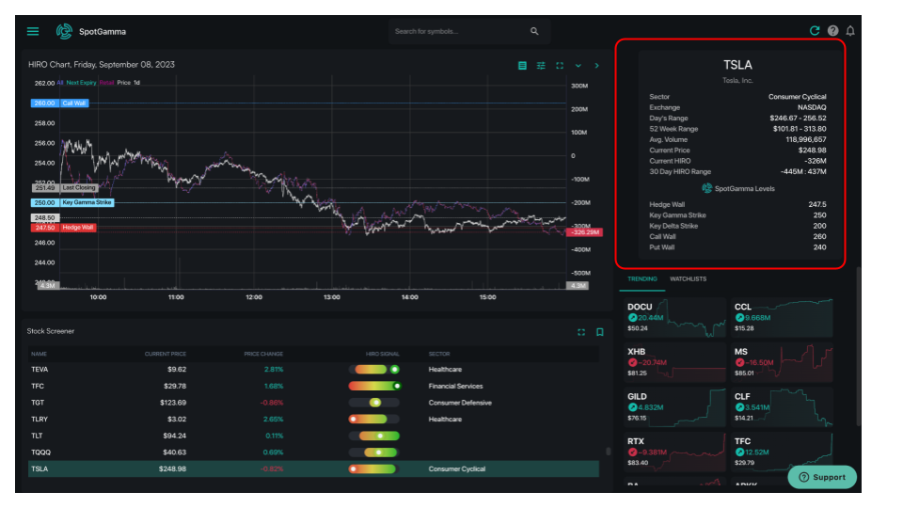Screen dimensions: 903x508
Task: Open the Support chat button
Action: [822, 477]
